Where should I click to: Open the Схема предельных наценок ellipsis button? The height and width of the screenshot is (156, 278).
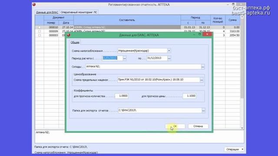click(x=202, y=80)
